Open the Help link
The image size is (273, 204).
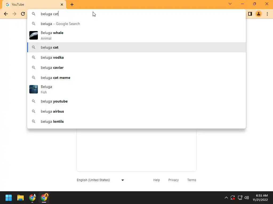click(156, 180)
